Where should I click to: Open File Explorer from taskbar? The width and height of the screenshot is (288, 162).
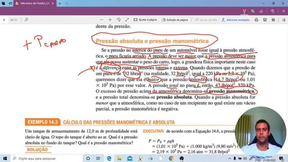click(119, 158)
